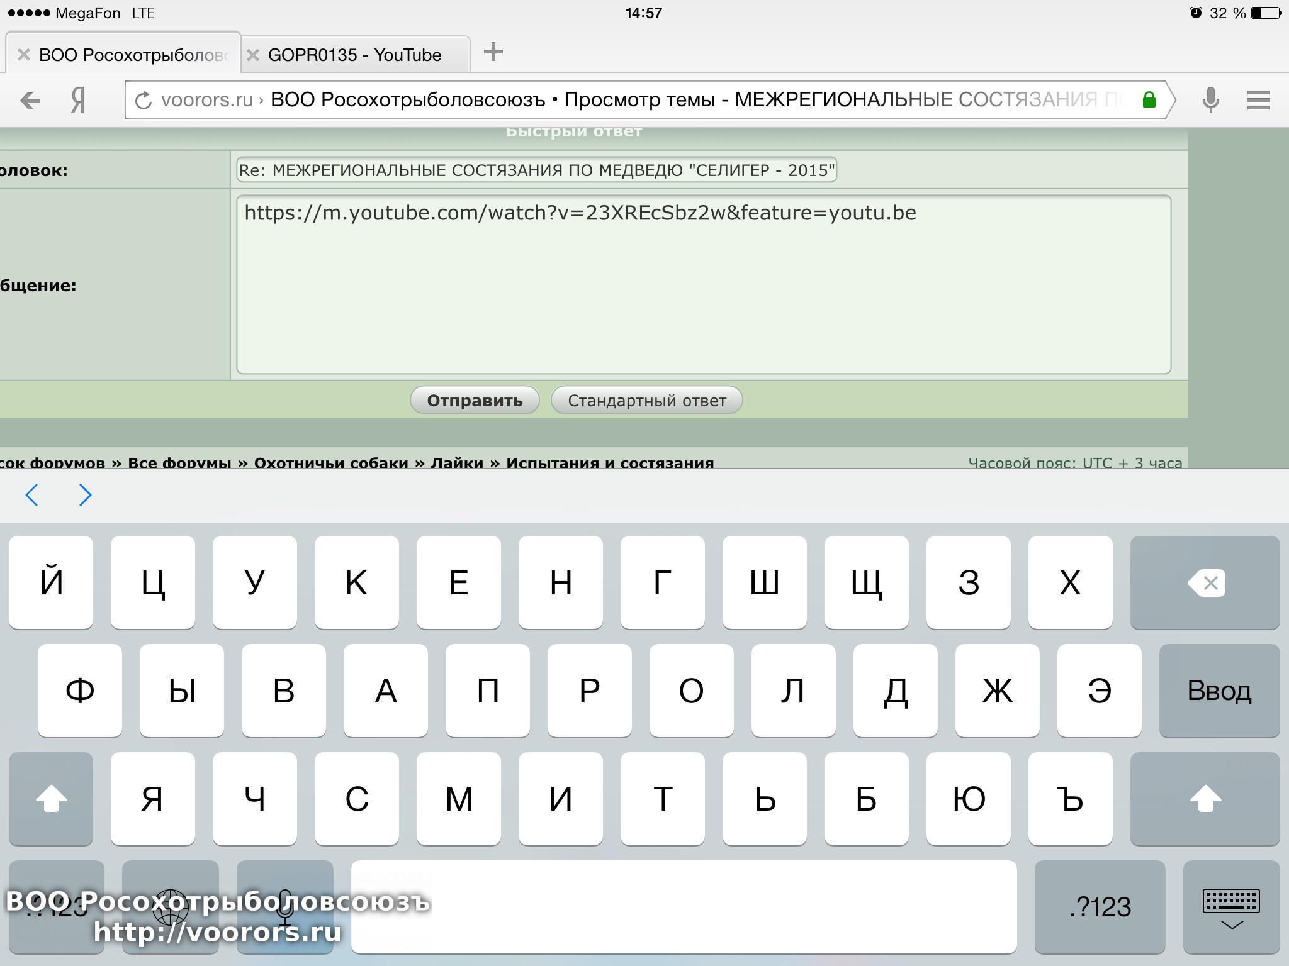Click the Стандартный ответ button
This screenshot has width=1289, height=966.
point(646,401)
